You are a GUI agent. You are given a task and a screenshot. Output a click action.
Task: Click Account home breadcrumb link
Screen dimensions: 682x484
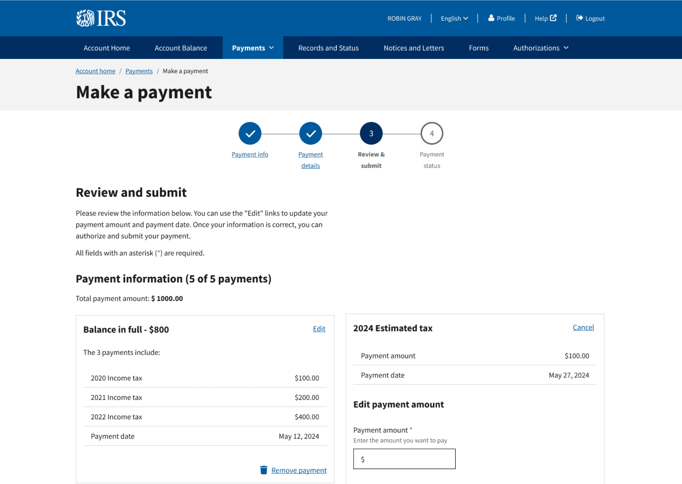tap(95, 71)
